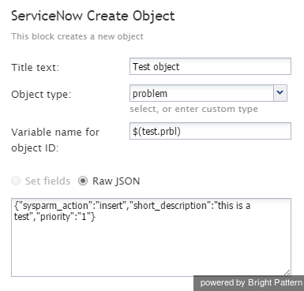Click the "Variable name for object ID" label
The width and height of the screenshot is (304, 291).
[x=55, y=140]
